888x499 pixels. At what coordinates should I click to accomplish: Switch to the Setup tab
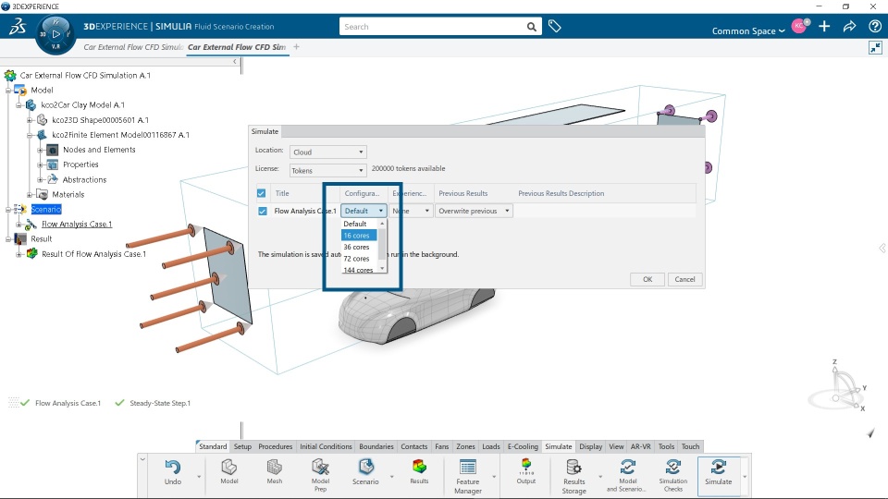(x=242, y=446)
